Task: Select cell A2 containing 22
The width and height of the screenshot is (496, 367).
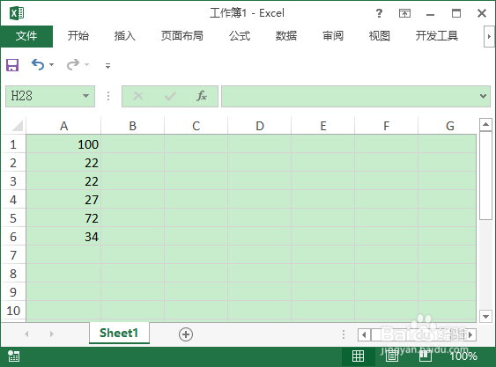Action: [x=63, y=163]
